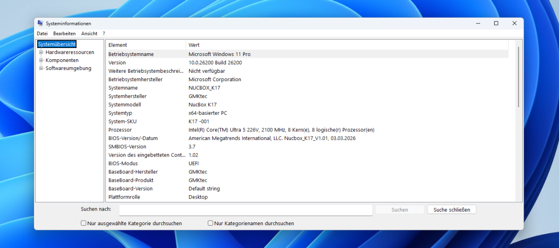Screen dimensions: 559x248
Task: Select the 1.02 embedded controller version value
Action: coord(193,155)
